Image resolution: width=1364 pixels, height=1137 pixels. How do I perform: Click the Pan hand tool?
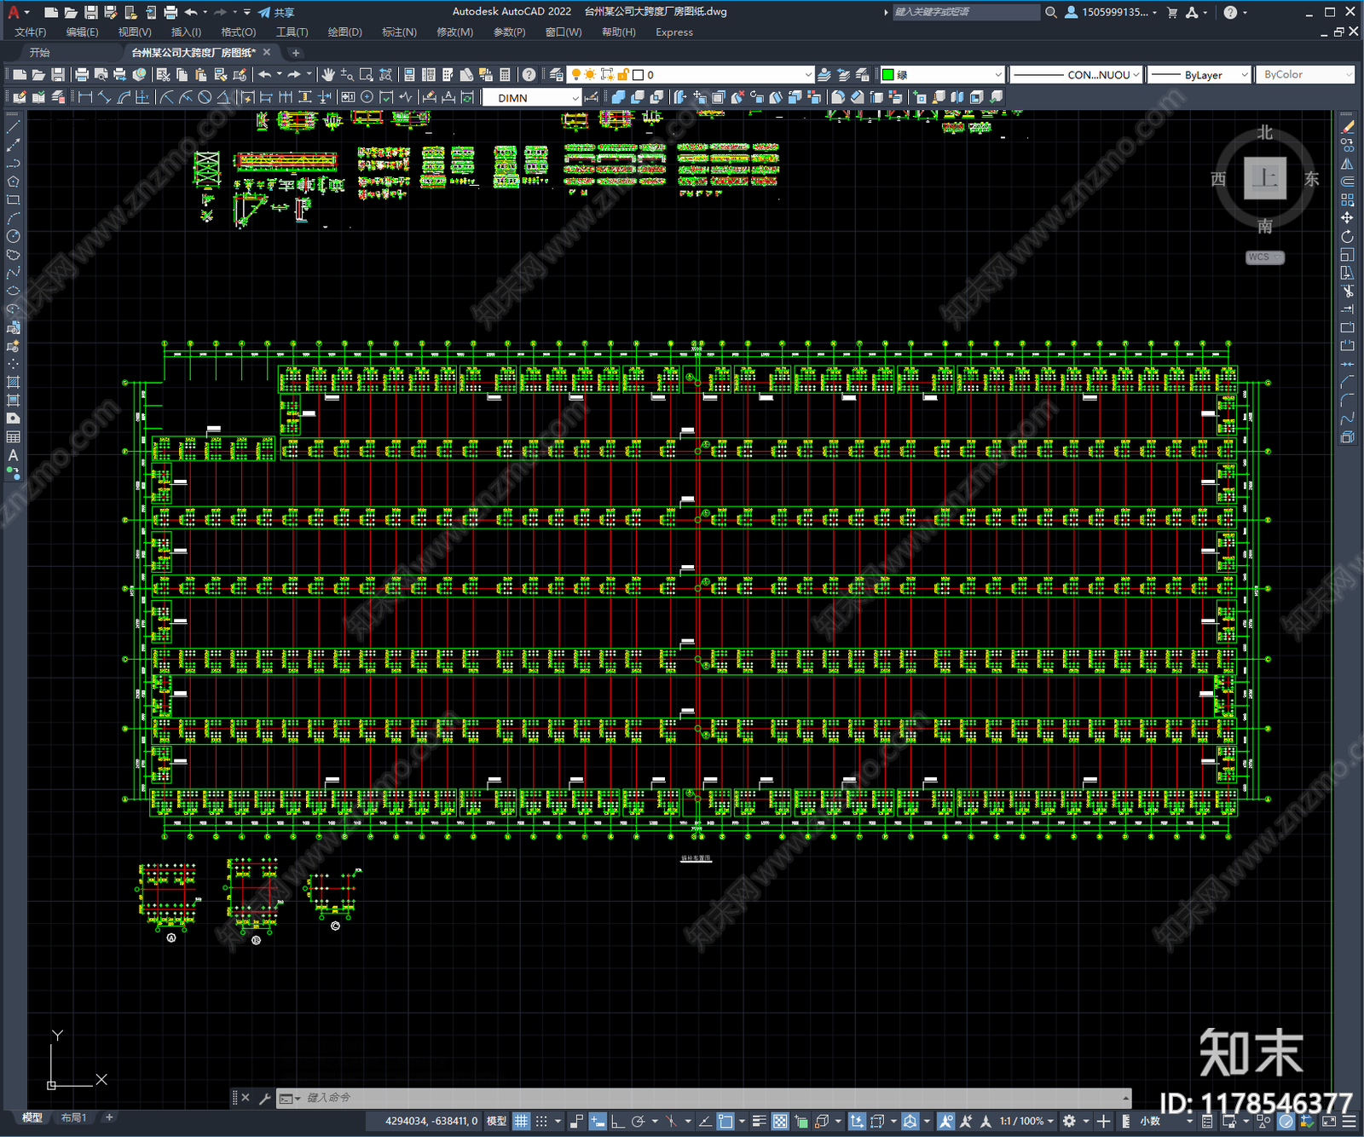click(328, 75)
